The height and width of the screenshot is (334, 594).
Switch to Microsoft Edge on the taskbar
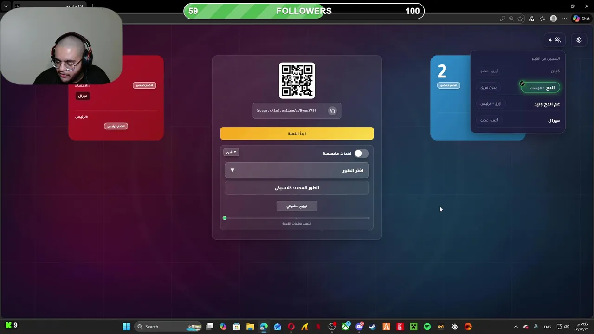pos(264,327)
